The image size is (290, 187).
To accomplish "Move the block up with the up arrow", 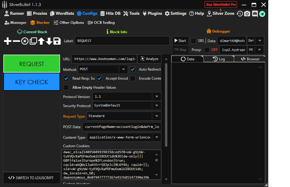I will coord(41,41).
